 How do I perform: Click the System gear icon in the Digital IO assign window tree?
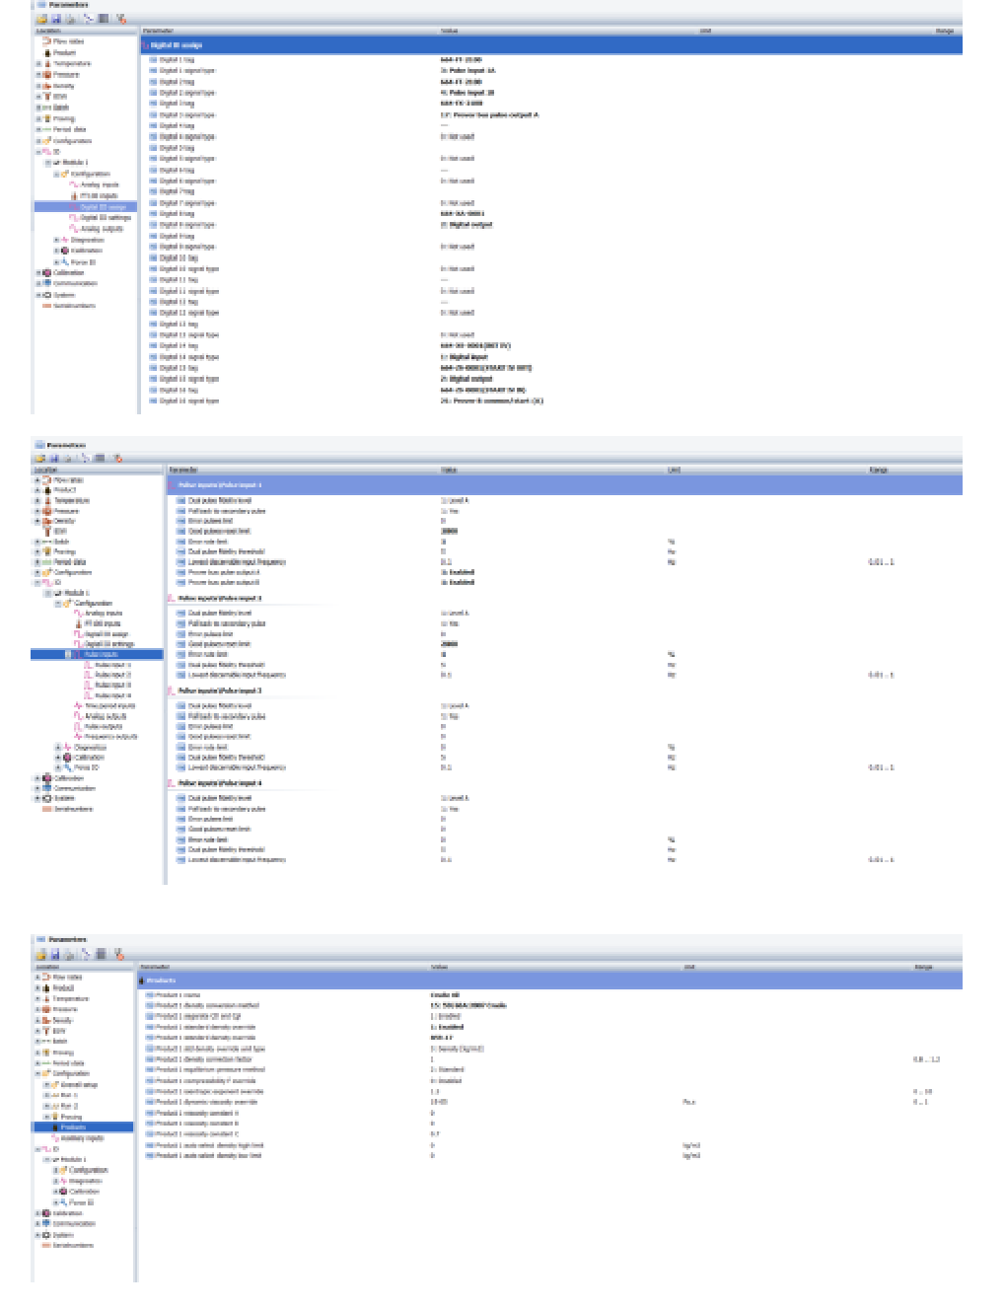46,295
